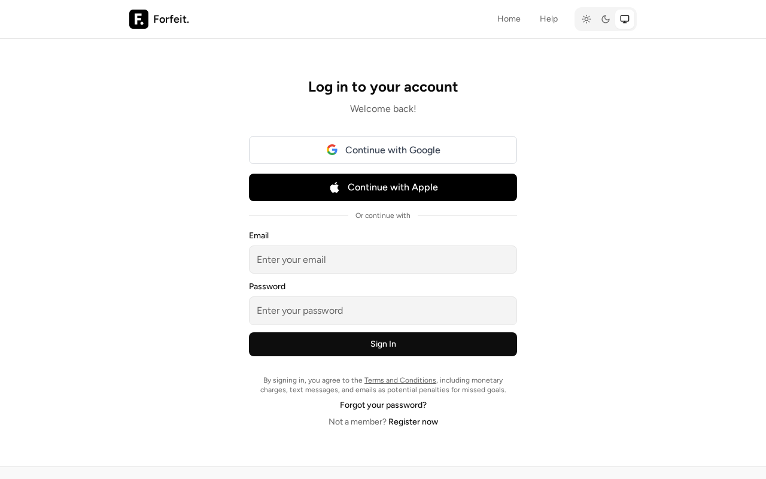The height and width of the screenshot is (479, 766).
Task: Enable dark mode with moon icon
Action: tap(606, 19)
